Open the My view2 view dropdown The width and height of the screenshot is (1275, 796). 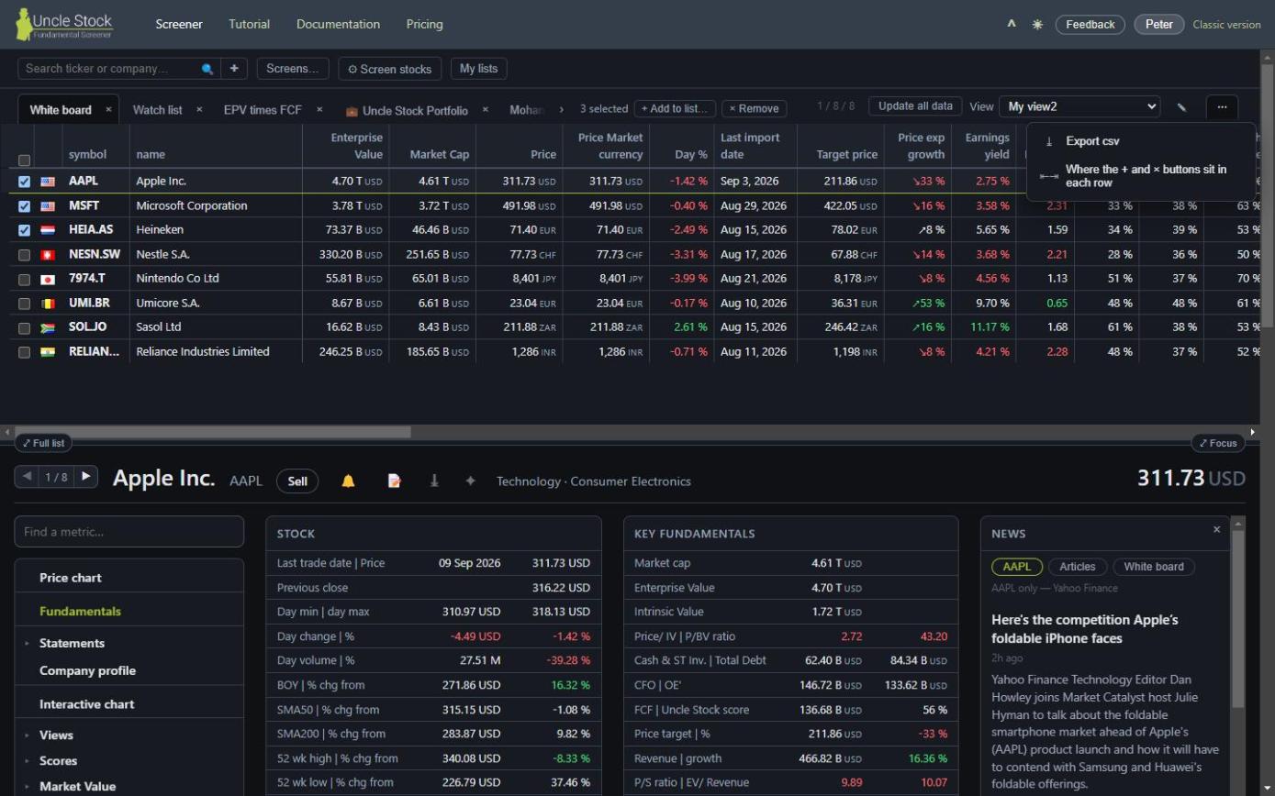point(1079,106)
